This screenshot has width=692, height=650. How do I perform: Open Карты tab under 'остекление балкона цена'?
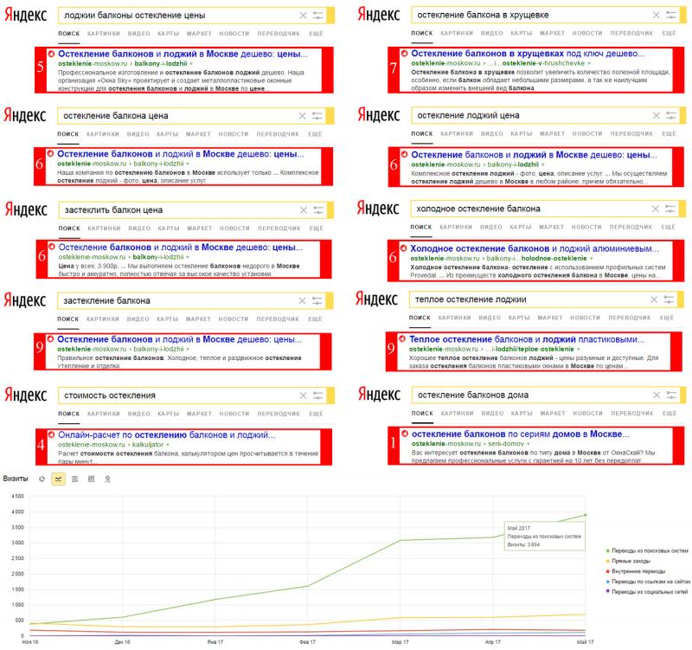tap(167, 134)
